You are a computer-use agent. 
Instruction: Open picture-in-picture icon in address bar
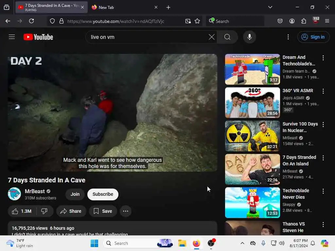pyautogui.click(x=188, y=21)
